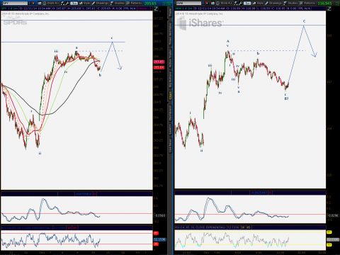Viewport: 340px width, 255px height.
Task: Open the IWM chart 1m timeframe selector
Action: (x=247, y=3)
